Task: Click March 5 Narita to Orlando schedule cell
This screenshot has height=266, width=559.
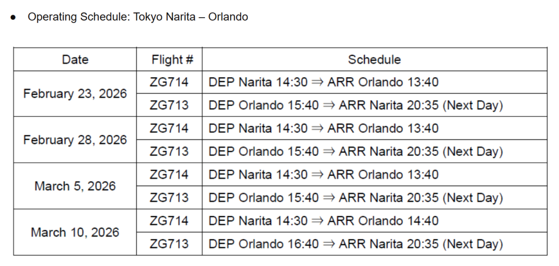Action: [374, 174]
